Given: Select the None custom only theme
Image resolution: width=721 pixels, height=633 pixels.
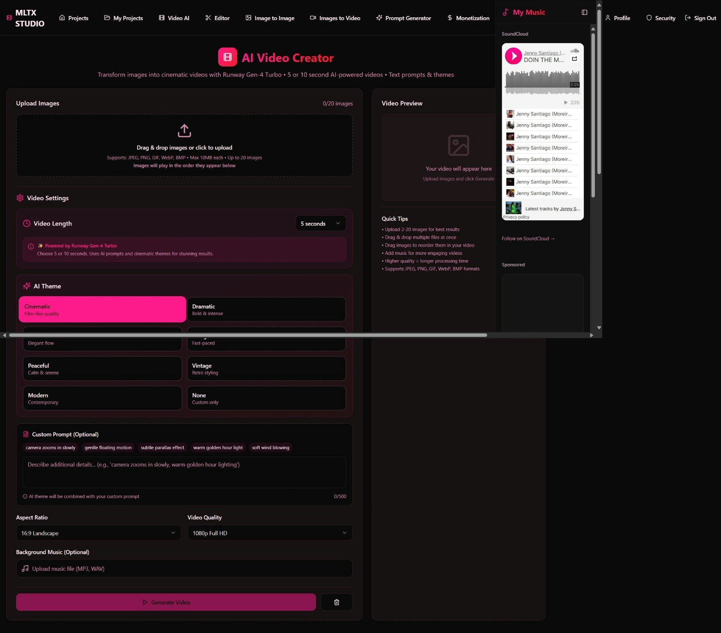Looking at the screenshot, I should [266, 398].
